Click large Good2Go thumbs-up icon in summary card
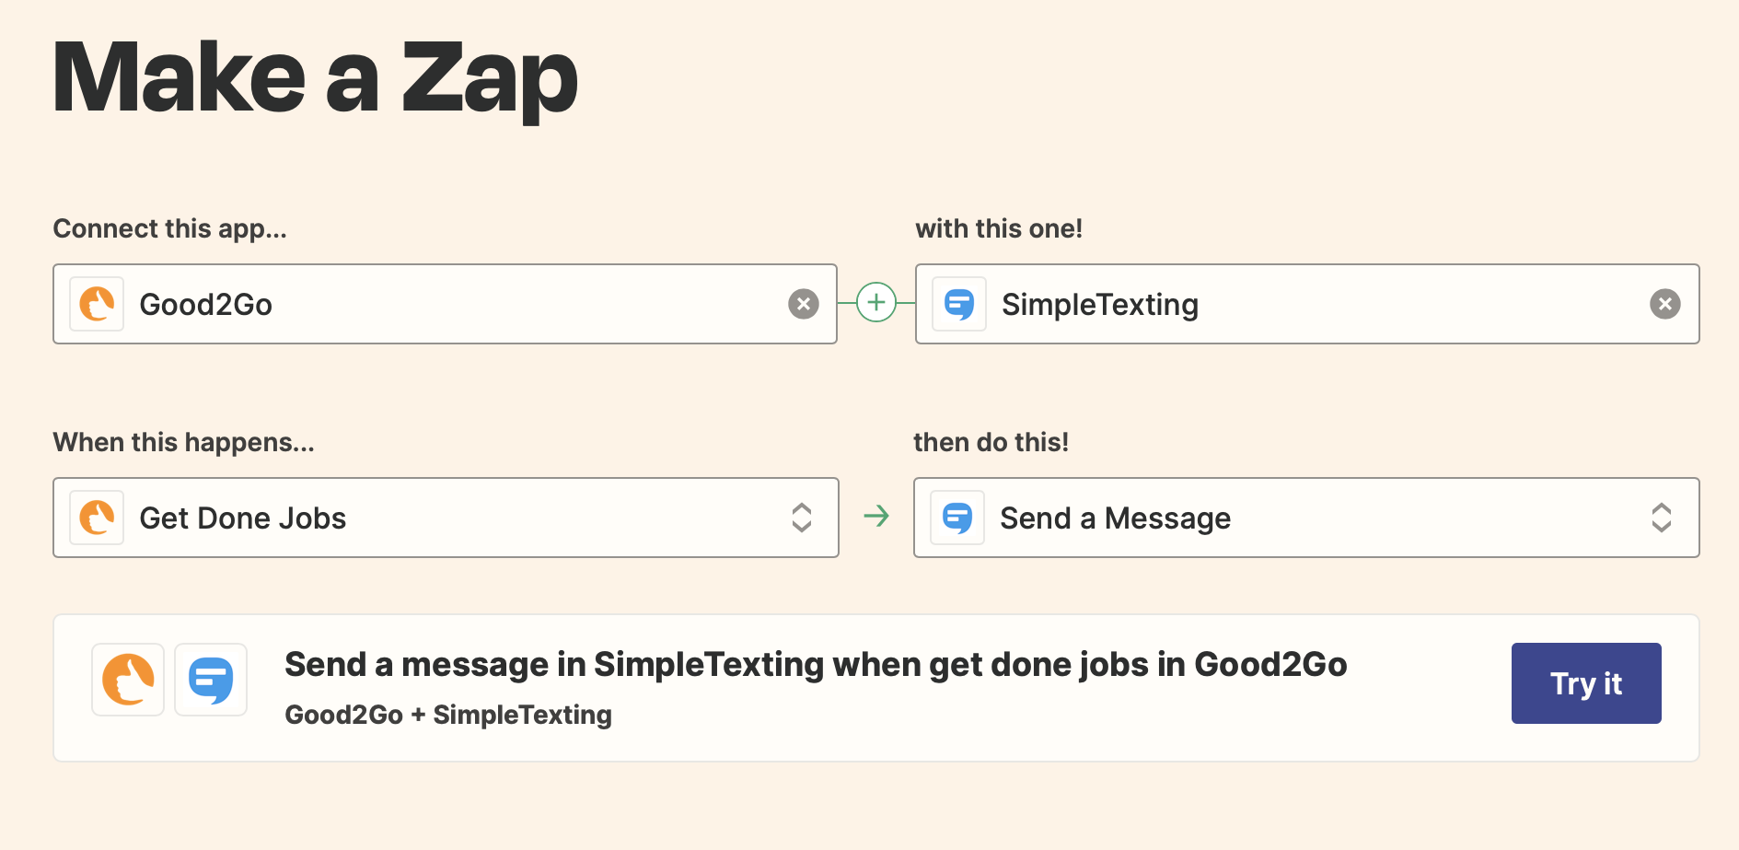This screenshot has height=850, width=1739. (x=128, y=680)
